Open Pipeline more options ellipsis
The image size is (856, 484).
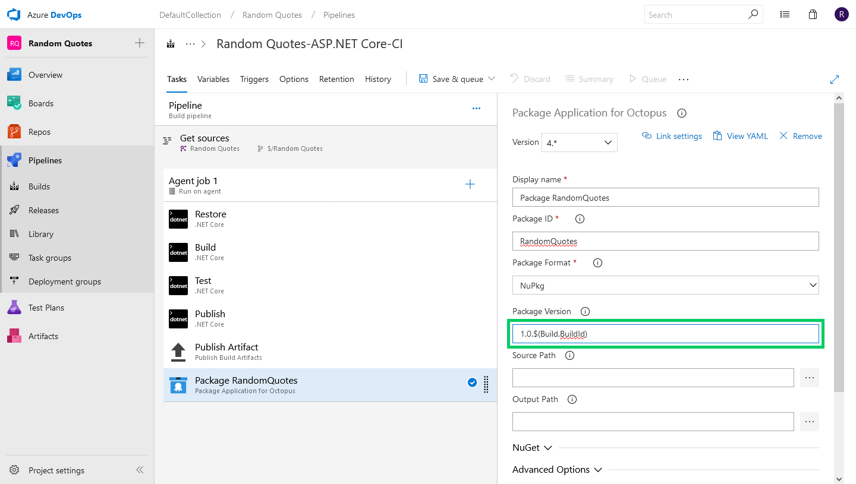[x=476, y=109]
